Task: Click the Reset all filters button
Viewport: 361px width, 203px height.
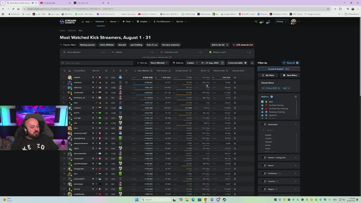Action: [x=290, y=63]
